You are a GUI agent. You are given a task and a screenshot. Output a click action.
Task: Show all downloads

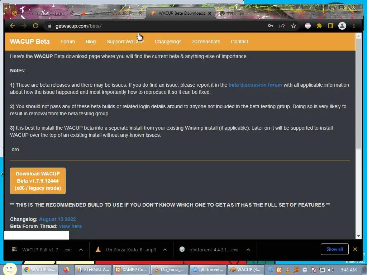pyautogui.click(x=334, y=249)
